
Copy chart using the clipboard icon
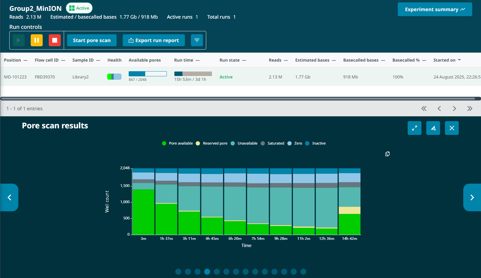click(x=388, y=154)
